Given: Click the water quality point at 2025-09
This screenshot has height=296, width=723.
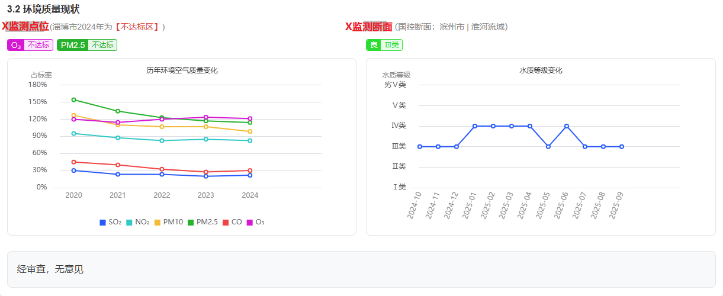Looking at the screenshot, I should coord(622,147).
